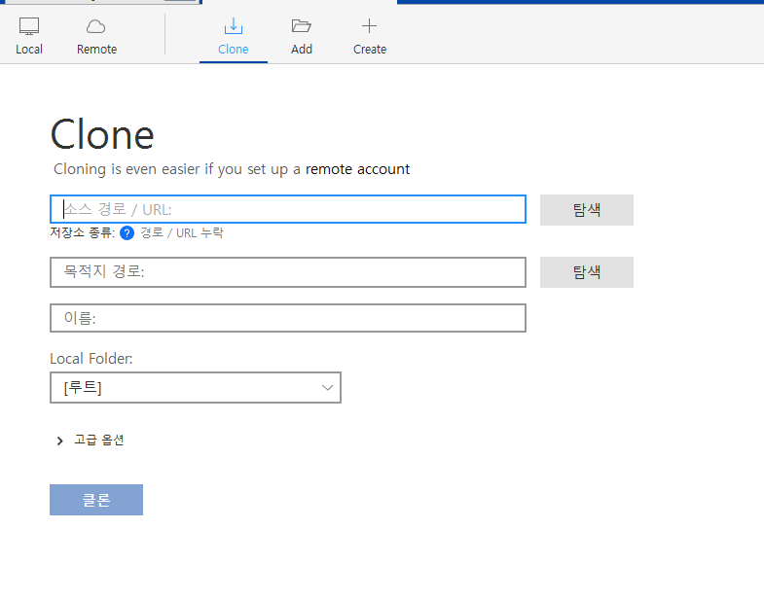This screenshot has height=600, width=764.
Task: Focus the 목적지 경로 input field
Action: (288, 271)
